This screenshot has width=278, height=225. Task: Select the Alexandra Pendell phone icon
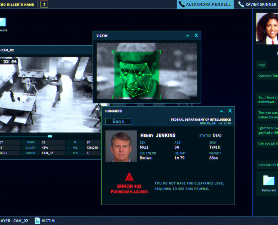pos(181,4)
